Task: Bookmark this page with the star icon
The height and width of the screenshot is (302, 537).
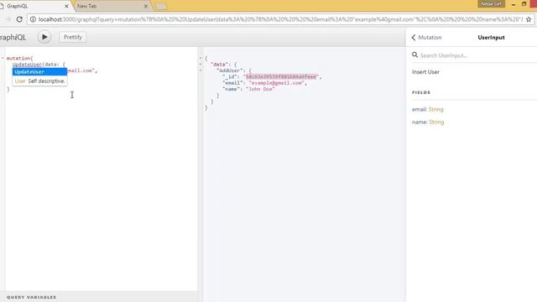Action: pyautogui.click(x=529, y=19)
